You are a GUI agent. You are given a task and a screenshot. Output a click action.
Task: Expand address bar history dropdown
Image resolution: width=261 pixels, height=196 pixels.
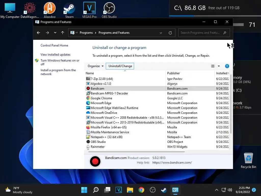tap(161, 33)
